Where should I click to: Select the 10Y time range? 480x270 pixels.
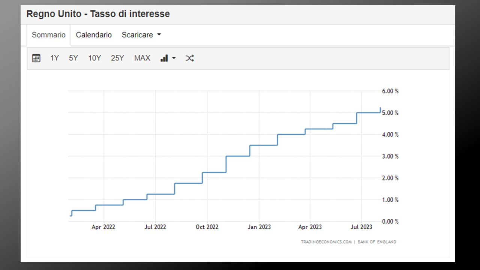coord(94,58)
